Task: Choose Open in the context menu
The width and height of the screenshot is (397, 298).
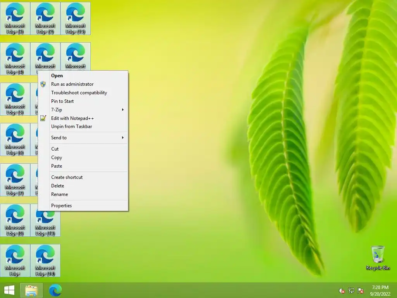Action: pos(83,76)
